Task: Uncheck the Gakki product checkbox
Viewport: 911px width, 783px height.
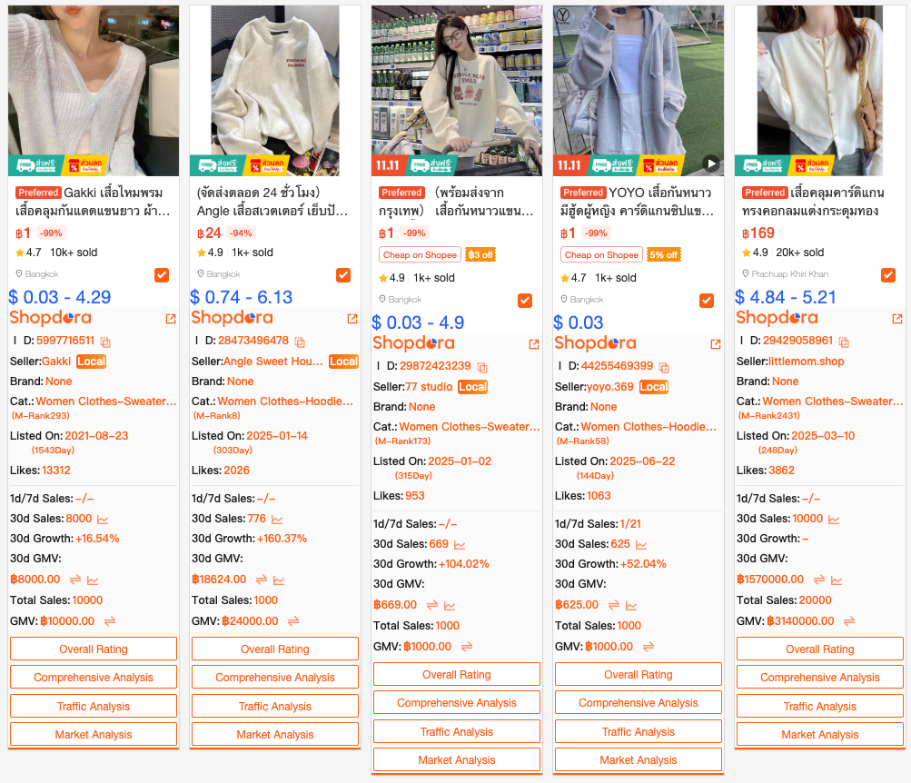Action: click(162, 274)
